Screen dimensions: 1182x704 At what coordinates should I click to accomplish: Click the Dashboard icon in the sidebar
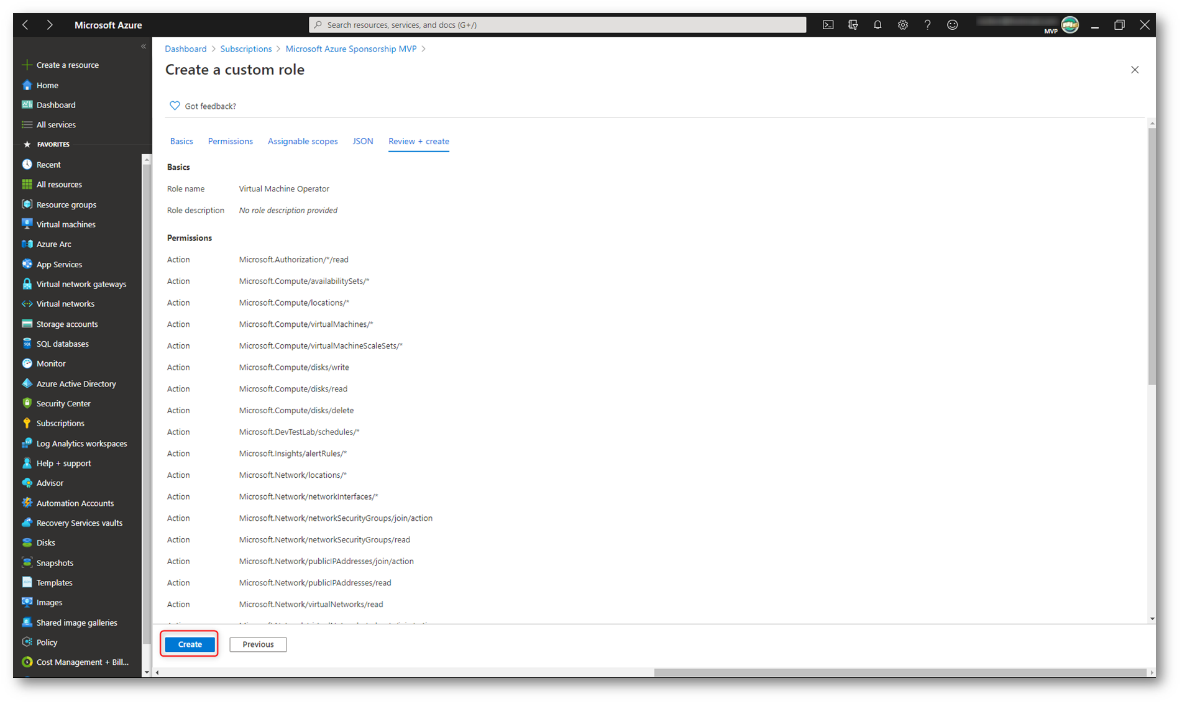(x=27, y=105)
